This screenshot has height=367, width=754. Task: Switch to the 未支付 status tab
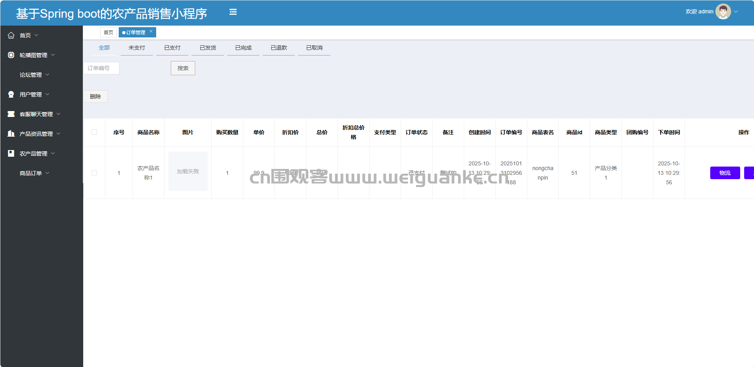(136, 48)
